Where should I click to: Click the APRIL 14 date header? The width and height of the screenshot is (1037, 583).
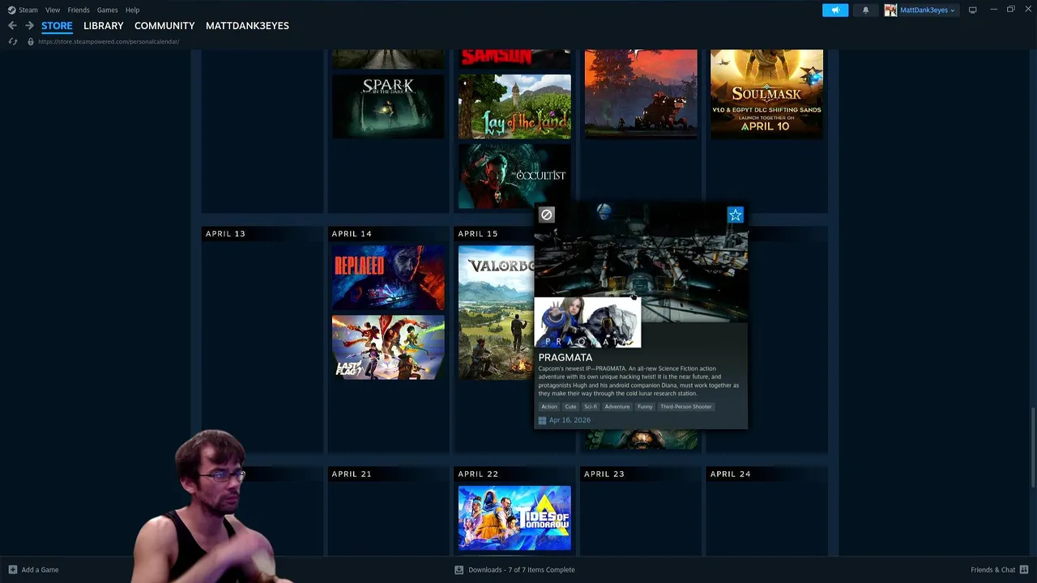[352, 233]
